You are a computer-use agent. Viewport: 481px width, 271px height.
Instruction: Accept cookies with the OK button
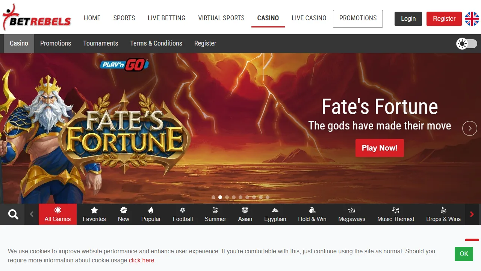[464, 254]
